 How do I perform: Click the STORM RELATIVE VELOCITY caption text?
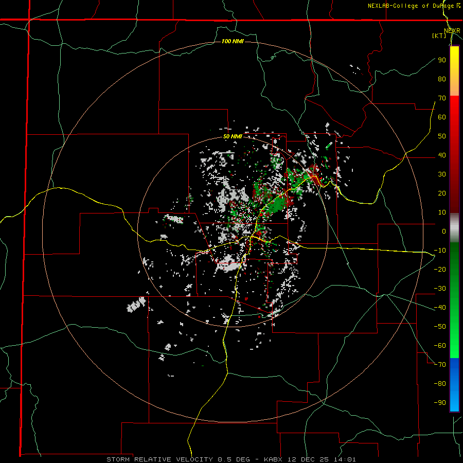[159, 459]
